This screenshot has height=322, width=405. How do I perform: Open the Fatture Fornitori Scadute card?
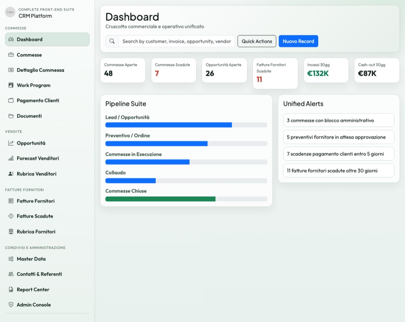(x=275, y=73)
